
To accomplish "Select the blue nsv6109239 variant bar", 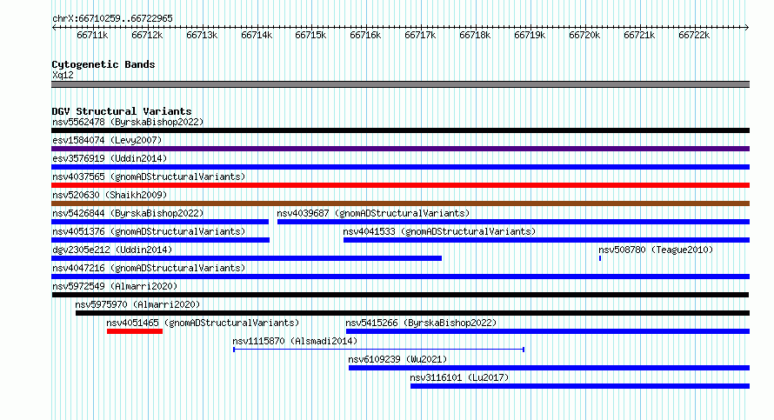I will pos(549,368).
